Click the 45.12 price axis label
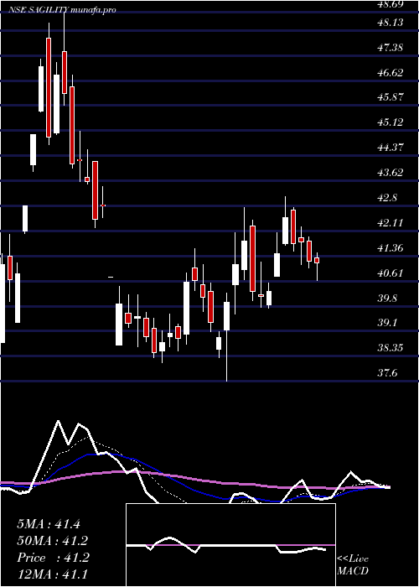The height and width of the screenshot is (587, 419). pos(391,122)
